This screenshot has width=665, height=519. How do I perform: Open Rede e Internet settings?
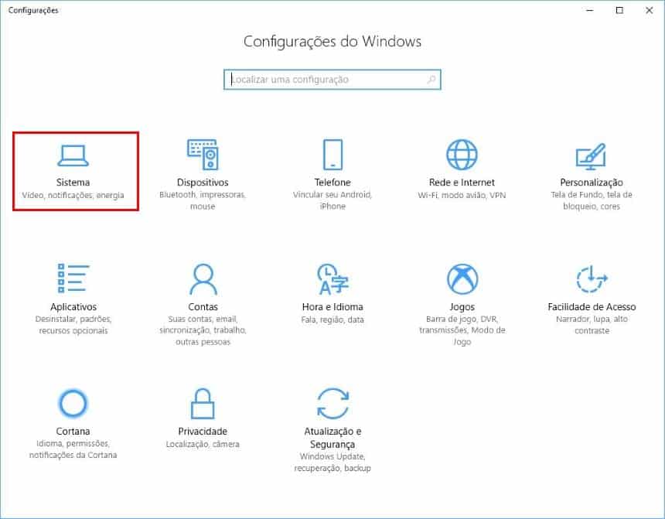coord(462,155)
